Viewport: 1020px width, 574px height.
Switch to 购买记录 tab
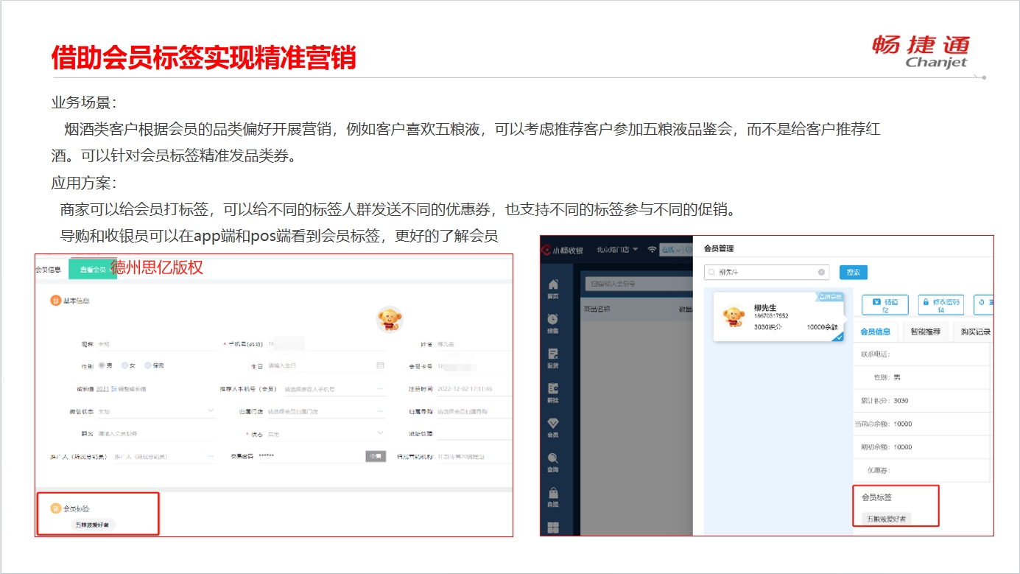tap(976, 332)
